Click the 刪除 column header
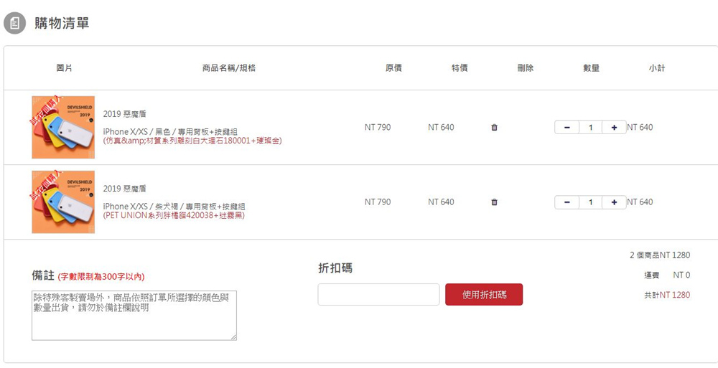The width and height of the screenshot is (718, 368). coord(526,67)
